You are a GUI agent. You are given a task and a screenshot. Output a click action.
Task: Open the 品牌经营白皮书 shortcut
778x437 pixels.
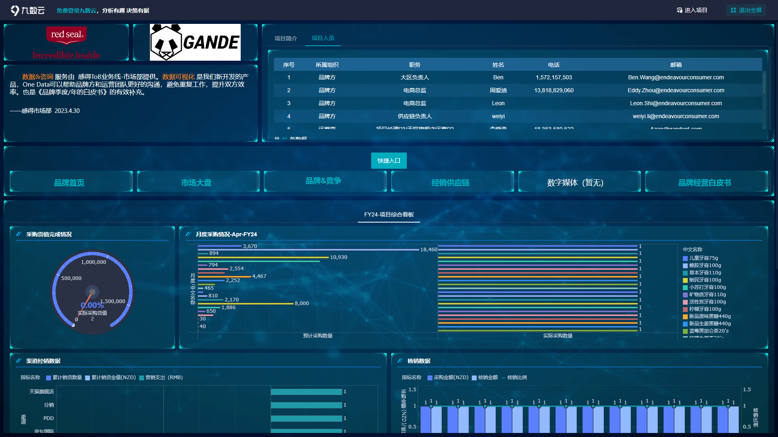tap(705, 182)
